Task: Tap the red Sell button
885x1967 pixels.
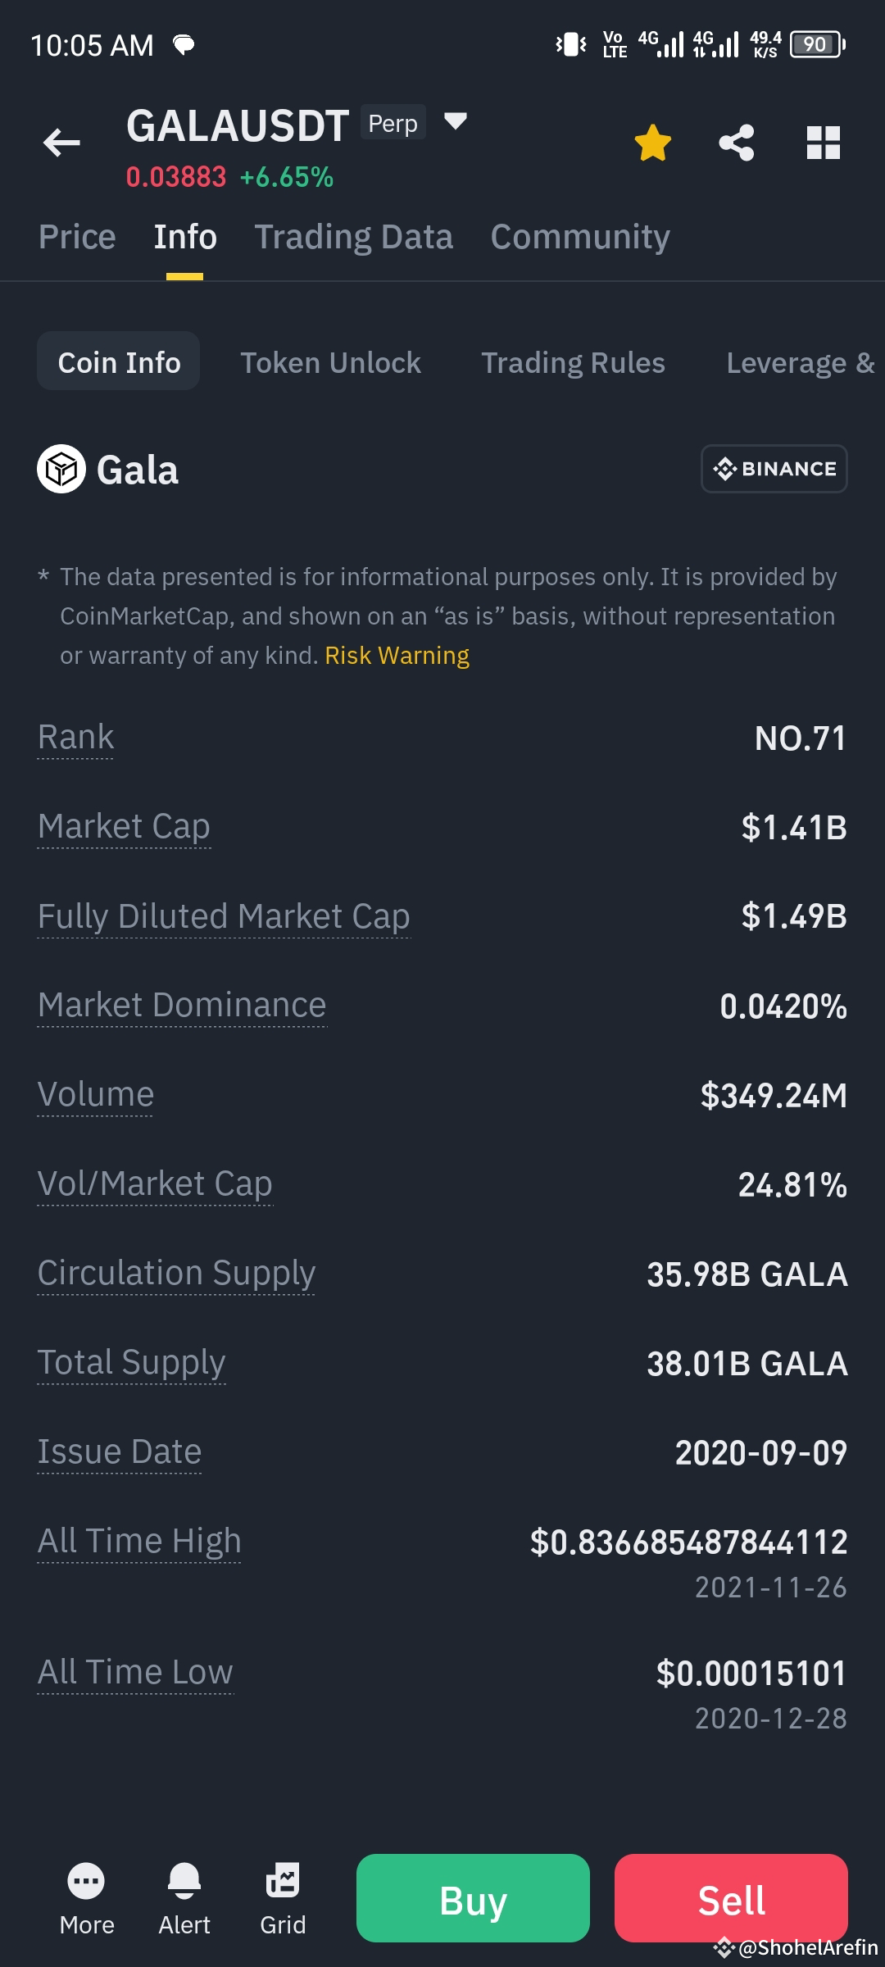Action: click(x=731, y=1898)
